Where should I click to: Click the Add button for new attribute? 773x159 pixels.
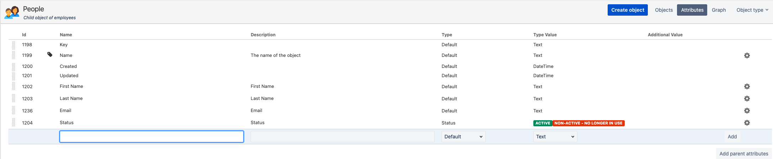[x=732, y=137]
